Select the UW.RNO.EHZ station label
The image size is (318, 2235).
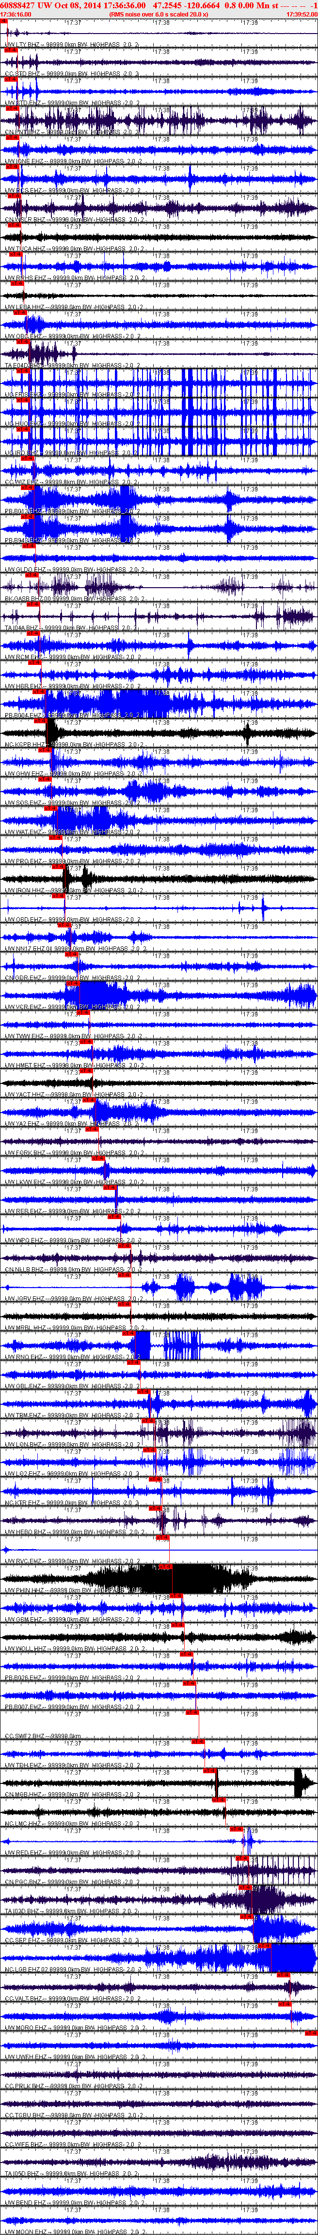pos(73,1358)
